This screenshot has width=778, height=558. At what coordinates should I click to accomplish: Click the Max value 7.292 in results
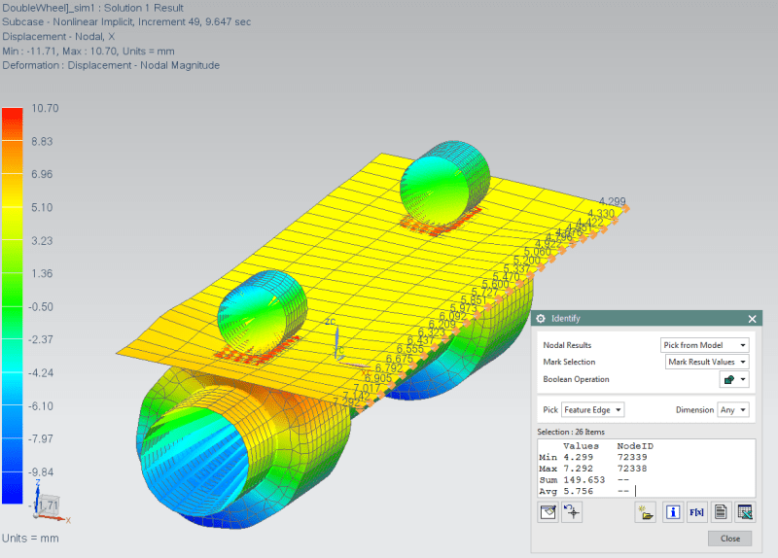(x=578, y=469)
